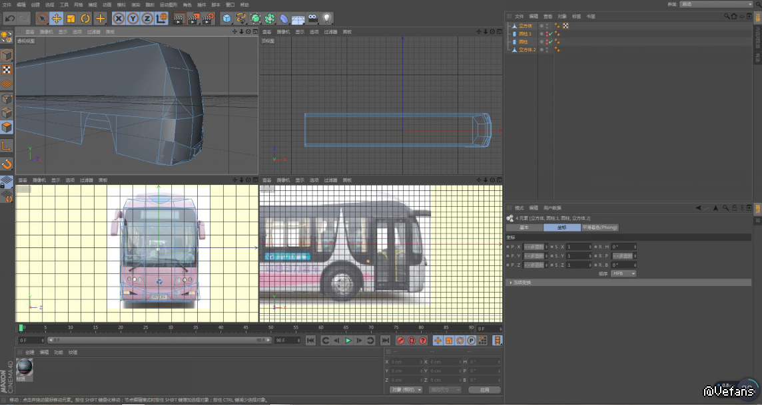This screenshot has height=405, width=762.
Task: Click the Undo arrow icon
Action: coord(9,19)
